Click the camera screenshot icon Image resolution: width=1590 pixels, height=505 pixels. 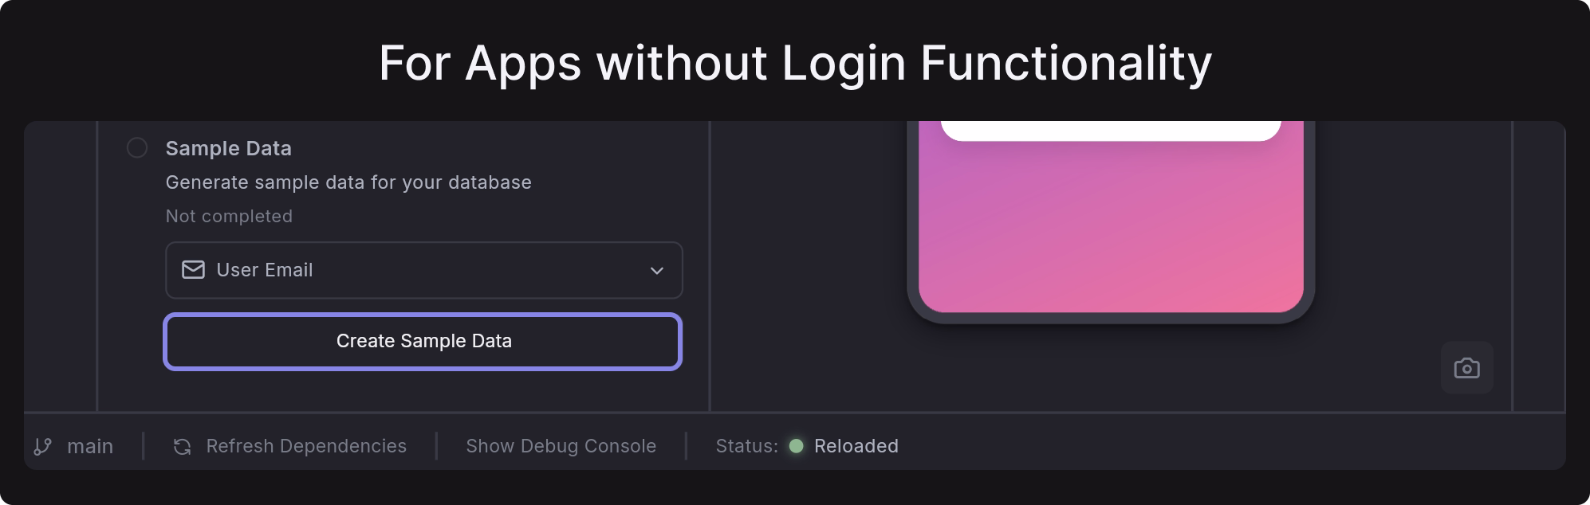[1466, 368]
